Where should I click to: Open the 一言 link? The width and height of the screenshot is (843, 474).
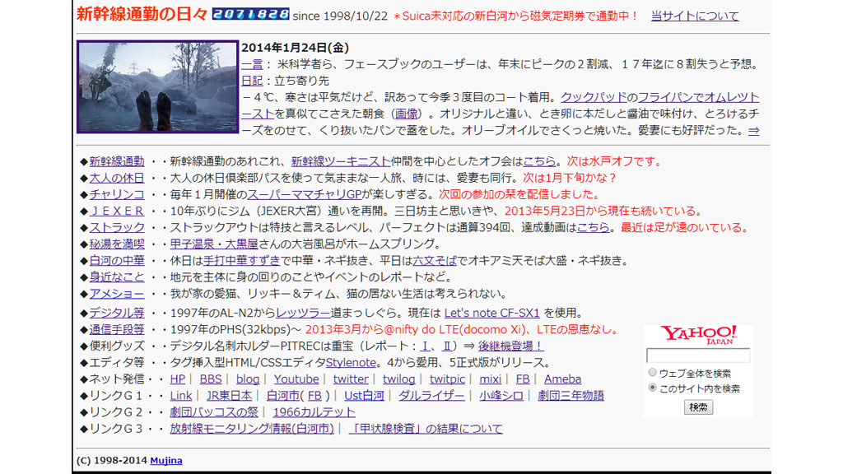[x=252, y=64]
